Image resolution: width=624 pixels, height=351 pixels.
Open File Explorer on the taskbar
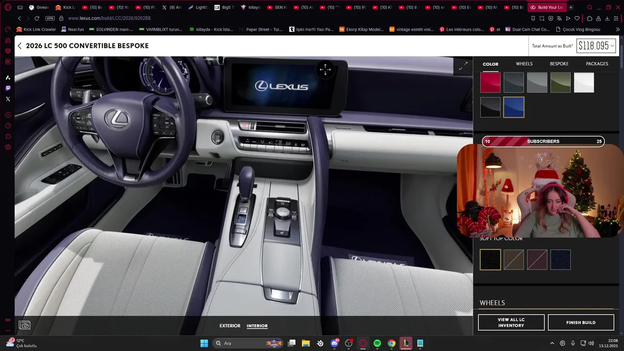(x=306, y=343)
